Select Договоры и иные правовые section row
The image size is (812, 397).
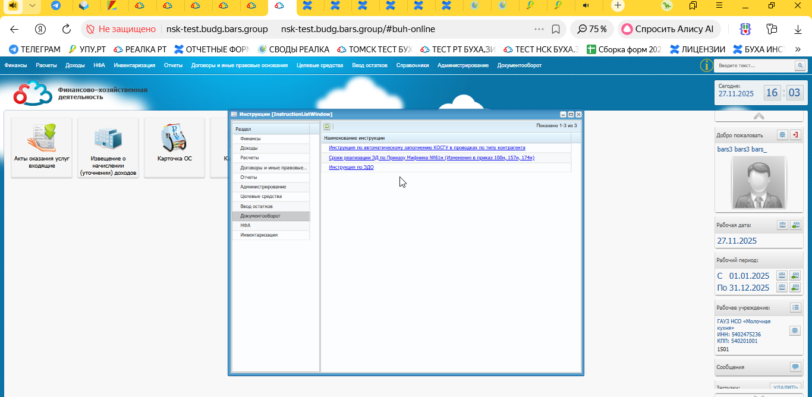click(x=270, y=168)
